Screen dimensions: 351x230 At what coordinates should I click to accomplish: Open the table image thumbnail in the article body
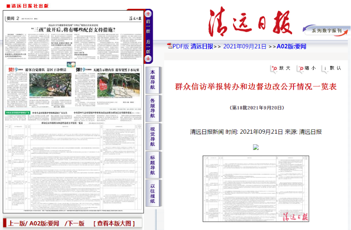click(256, 189)
